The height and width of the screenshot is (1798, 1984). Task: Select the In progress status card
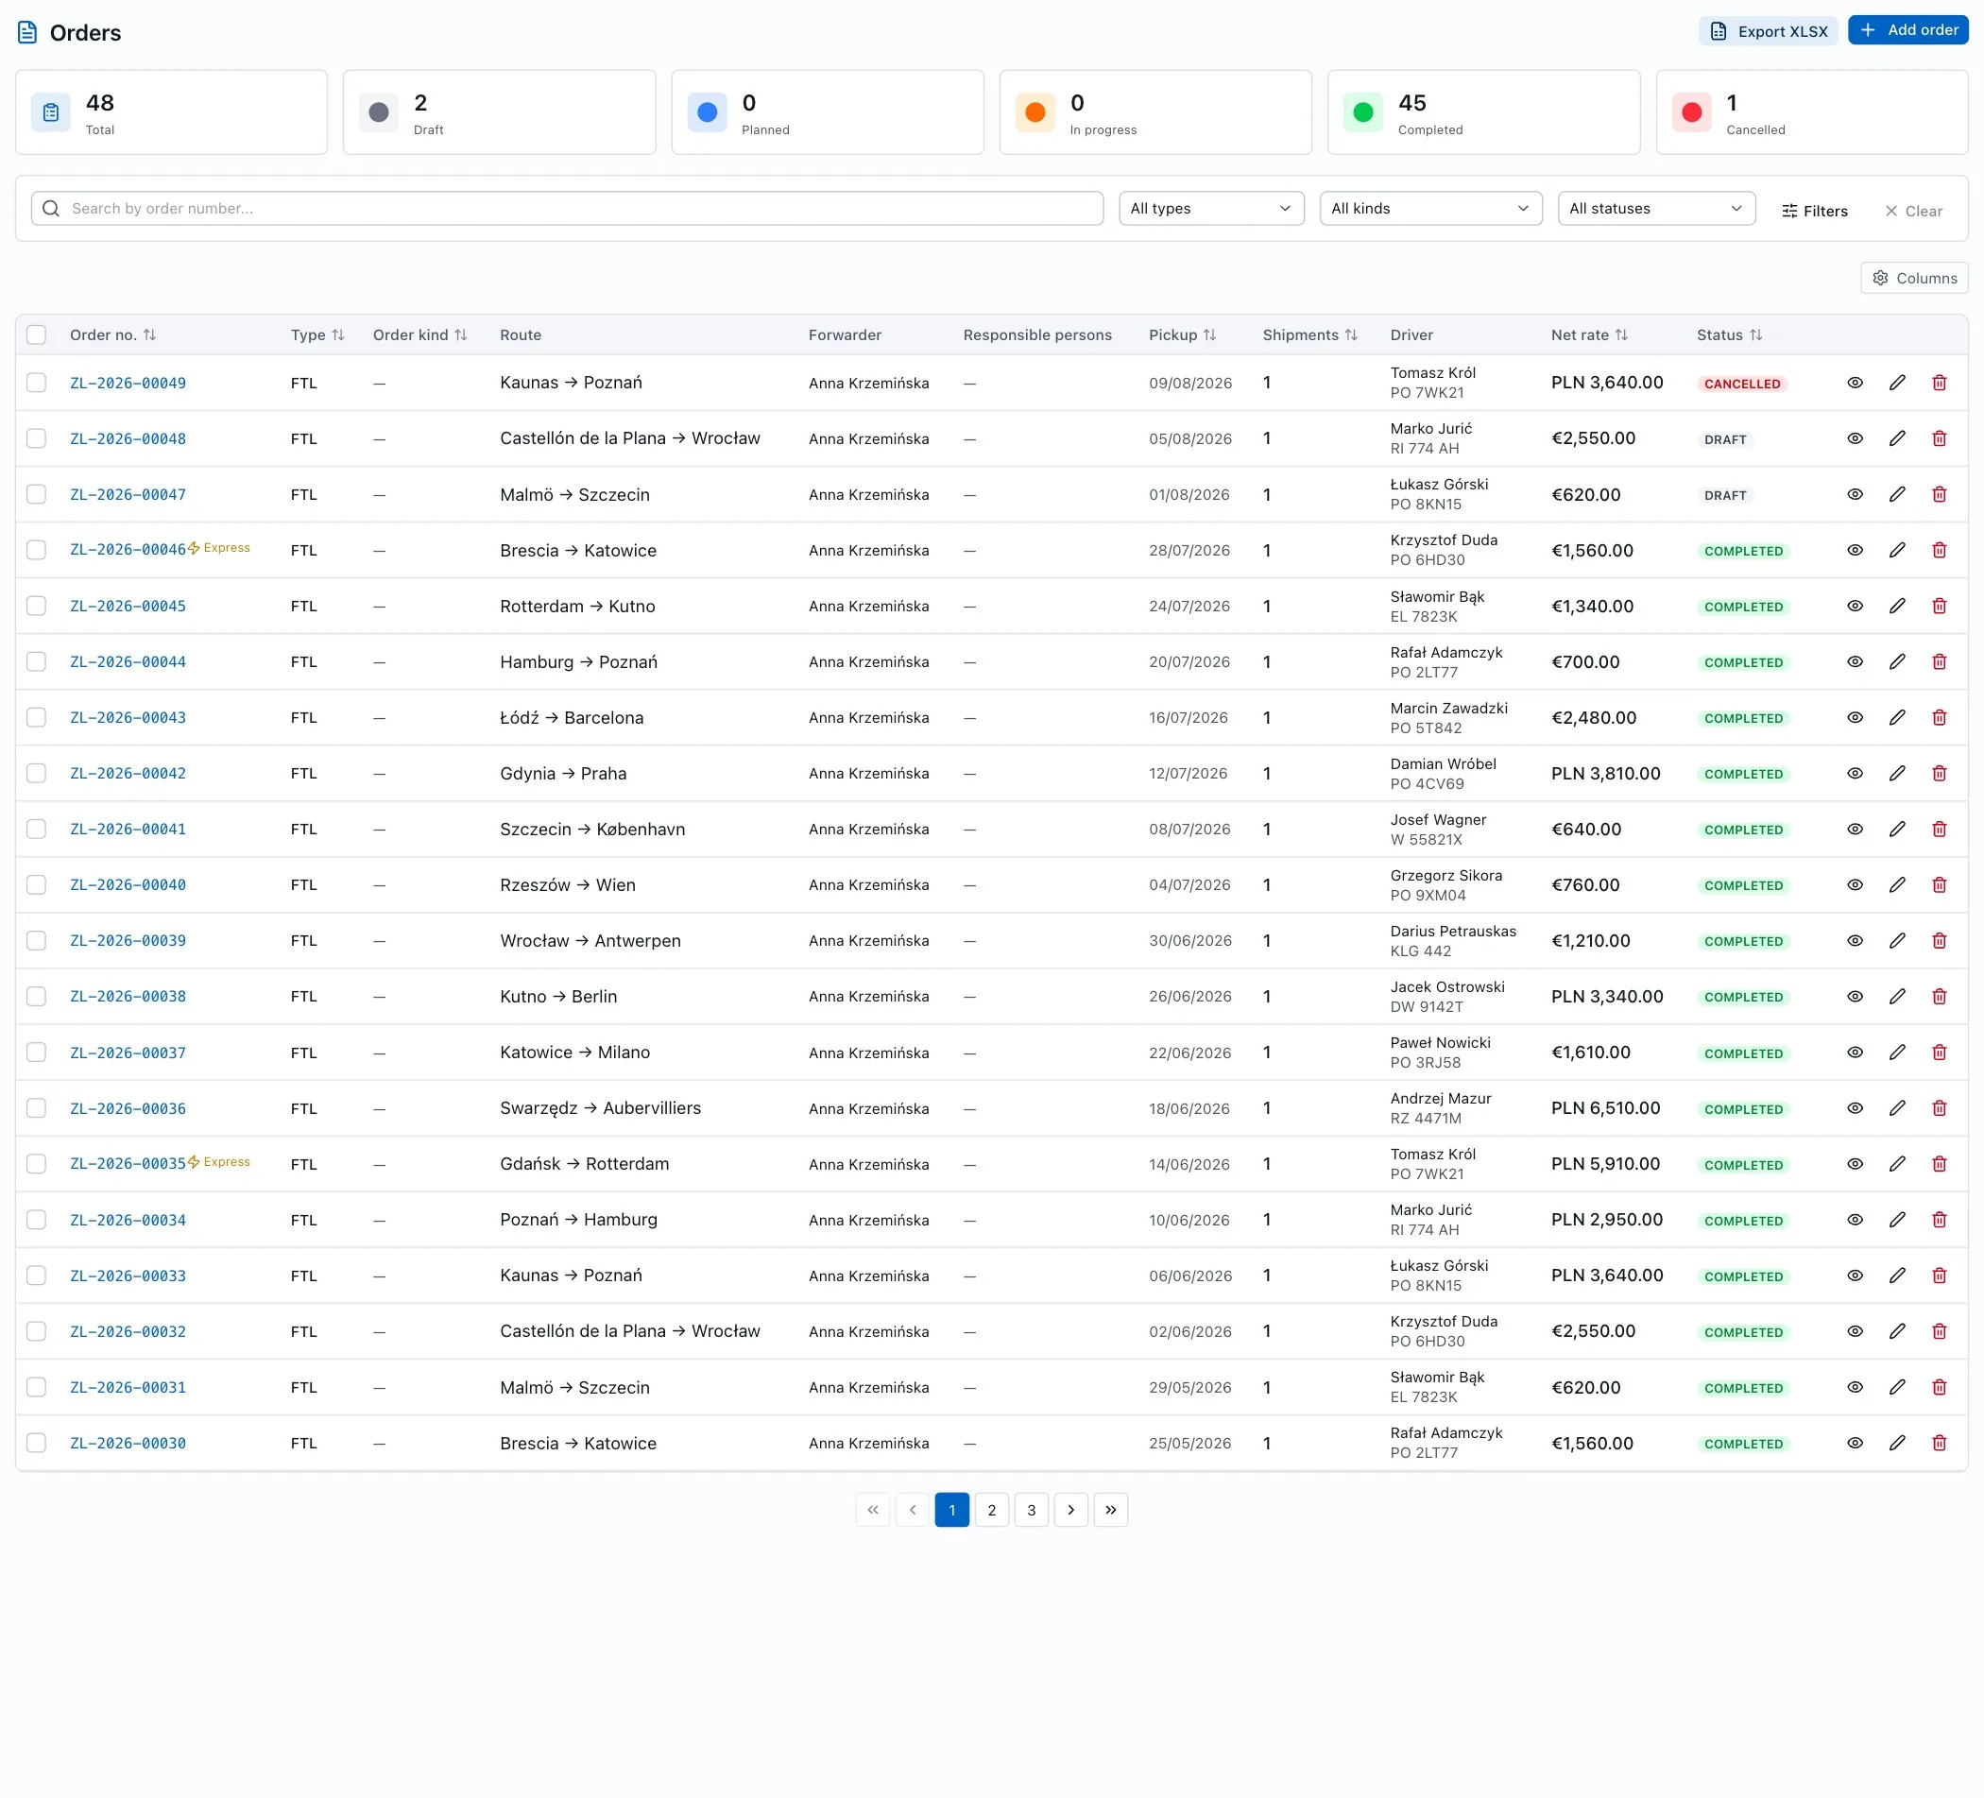[x=1155, y=112]
